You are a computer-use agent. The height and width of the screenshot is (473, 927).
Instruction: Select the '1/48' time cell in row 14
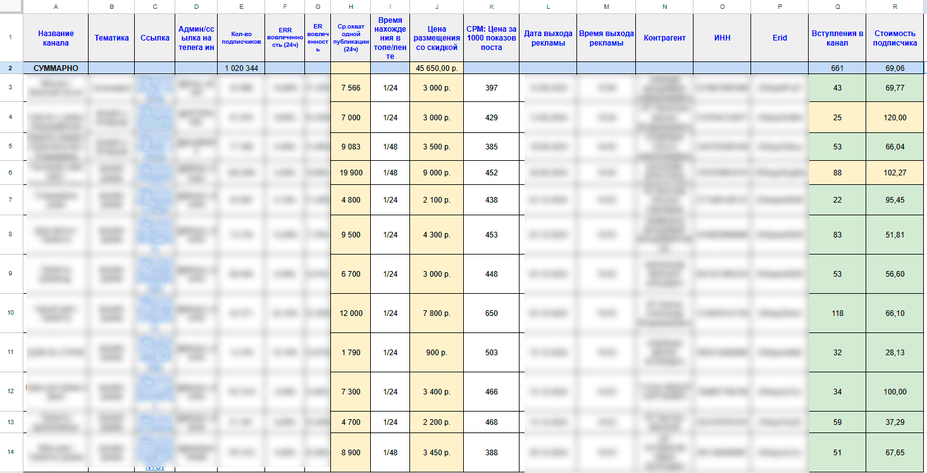tap(390, 453)
